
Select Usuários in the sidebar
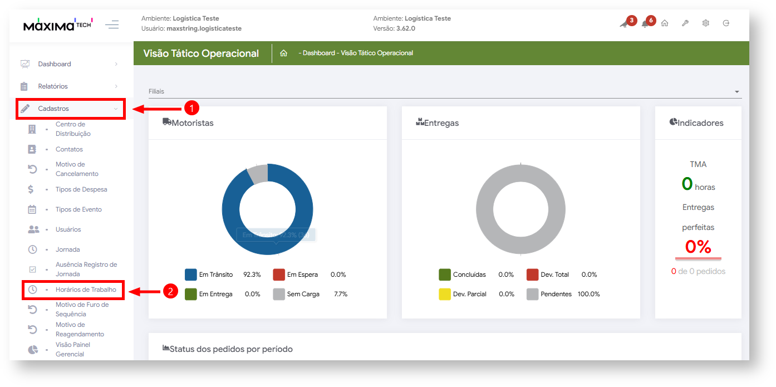point(68,229)
